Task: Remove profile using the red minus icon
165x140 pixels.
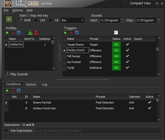Action: [13, 33]
